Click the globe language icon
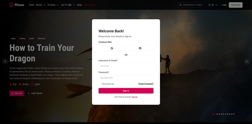 (x=209, y=5)
